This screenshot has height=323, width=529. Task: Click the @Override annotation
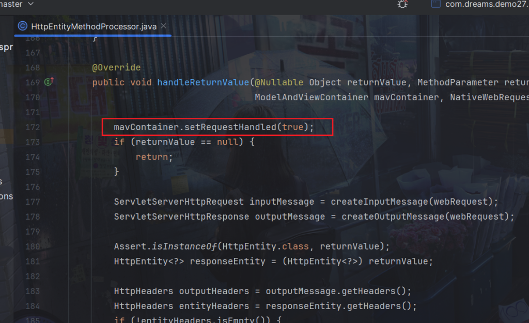point(116,68)
